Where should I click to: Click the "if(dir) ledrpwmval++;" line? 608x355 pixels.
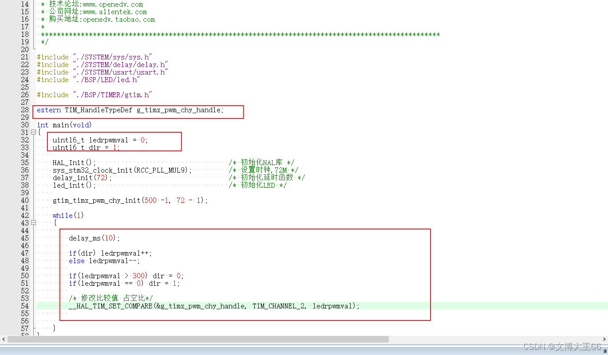pyautogui.click(x=110, y=253)
